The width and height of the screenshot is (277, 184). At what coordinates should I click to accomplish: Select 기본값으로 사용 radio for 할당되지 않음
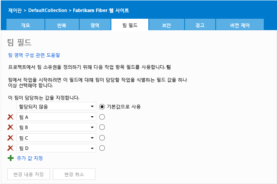(x=102, y=106)
